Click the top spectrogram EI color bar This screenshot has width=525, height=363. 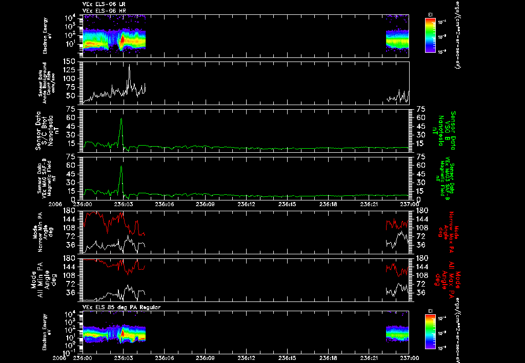430,35
